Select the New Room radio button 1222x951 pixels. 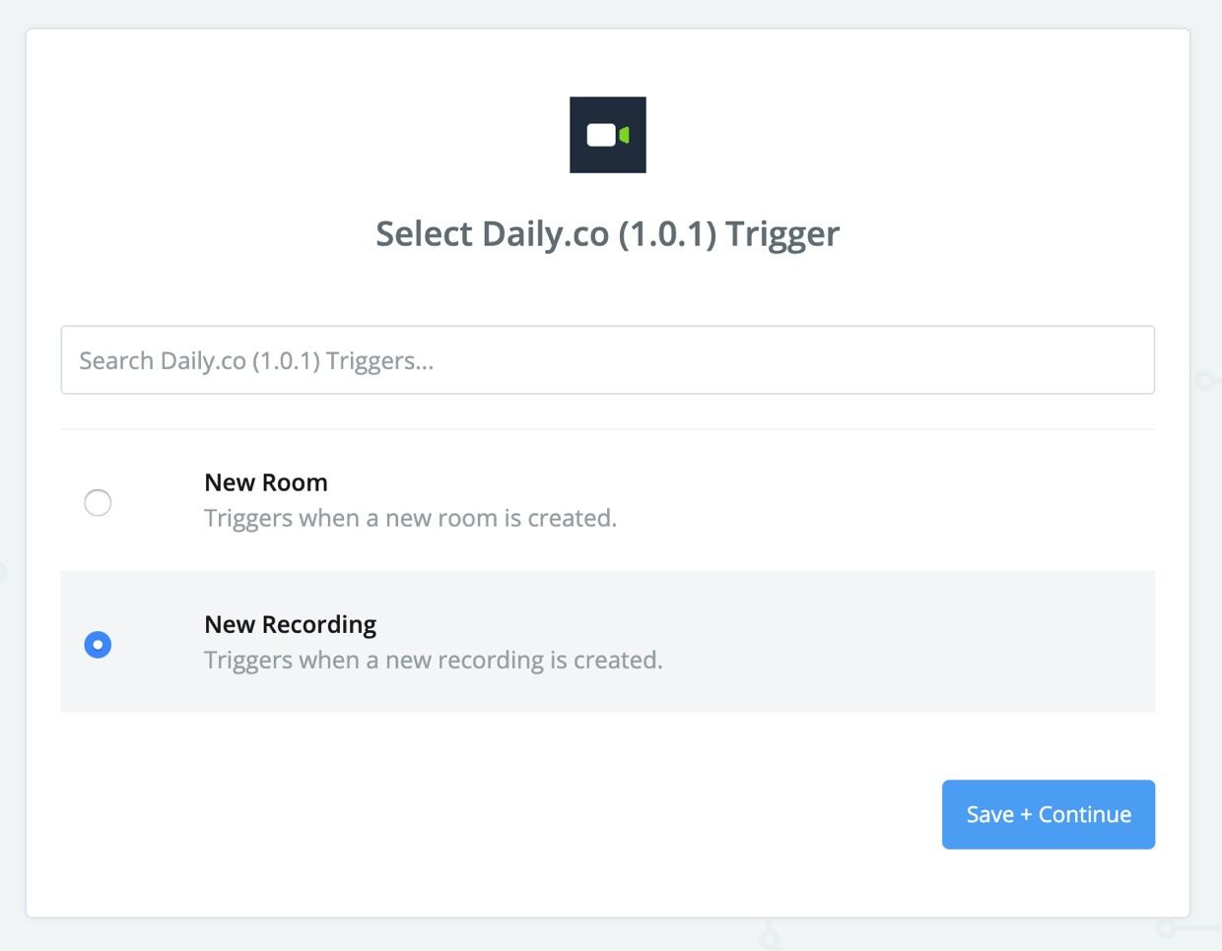98,502
